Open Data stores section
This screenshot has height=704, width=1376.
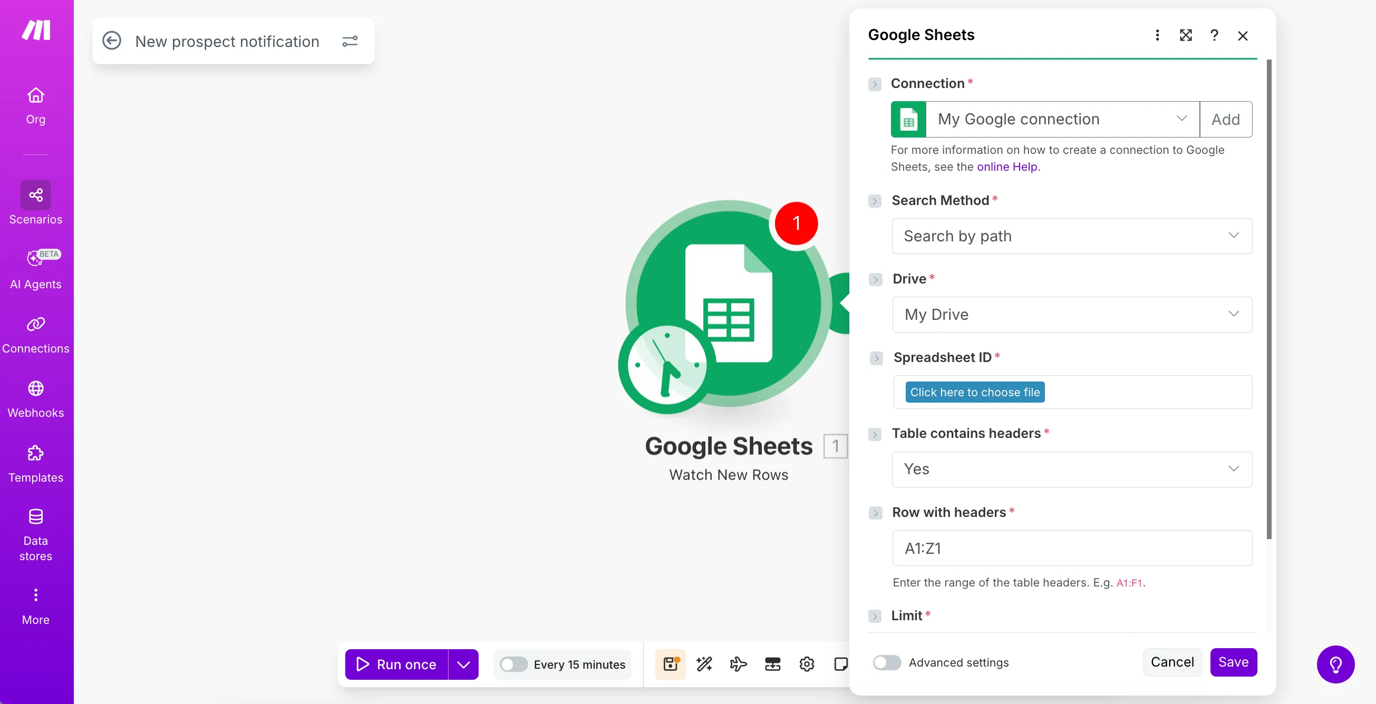[36, 535]
